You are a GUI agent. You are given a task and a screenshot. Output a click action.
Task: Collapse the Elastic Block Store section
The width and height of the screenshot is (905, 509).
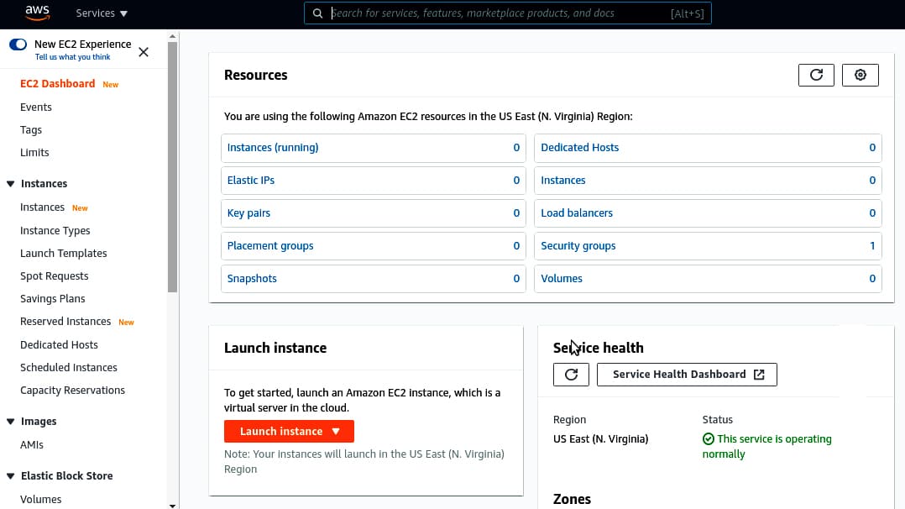pyautogui.click(x=10, y=476)
